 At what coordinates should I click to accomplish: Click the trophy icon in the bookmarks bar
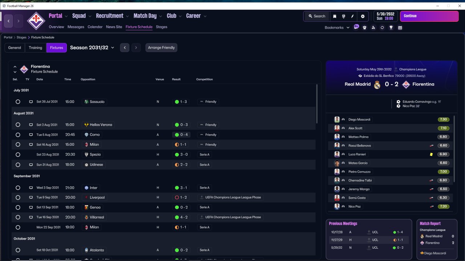(391, 28)
